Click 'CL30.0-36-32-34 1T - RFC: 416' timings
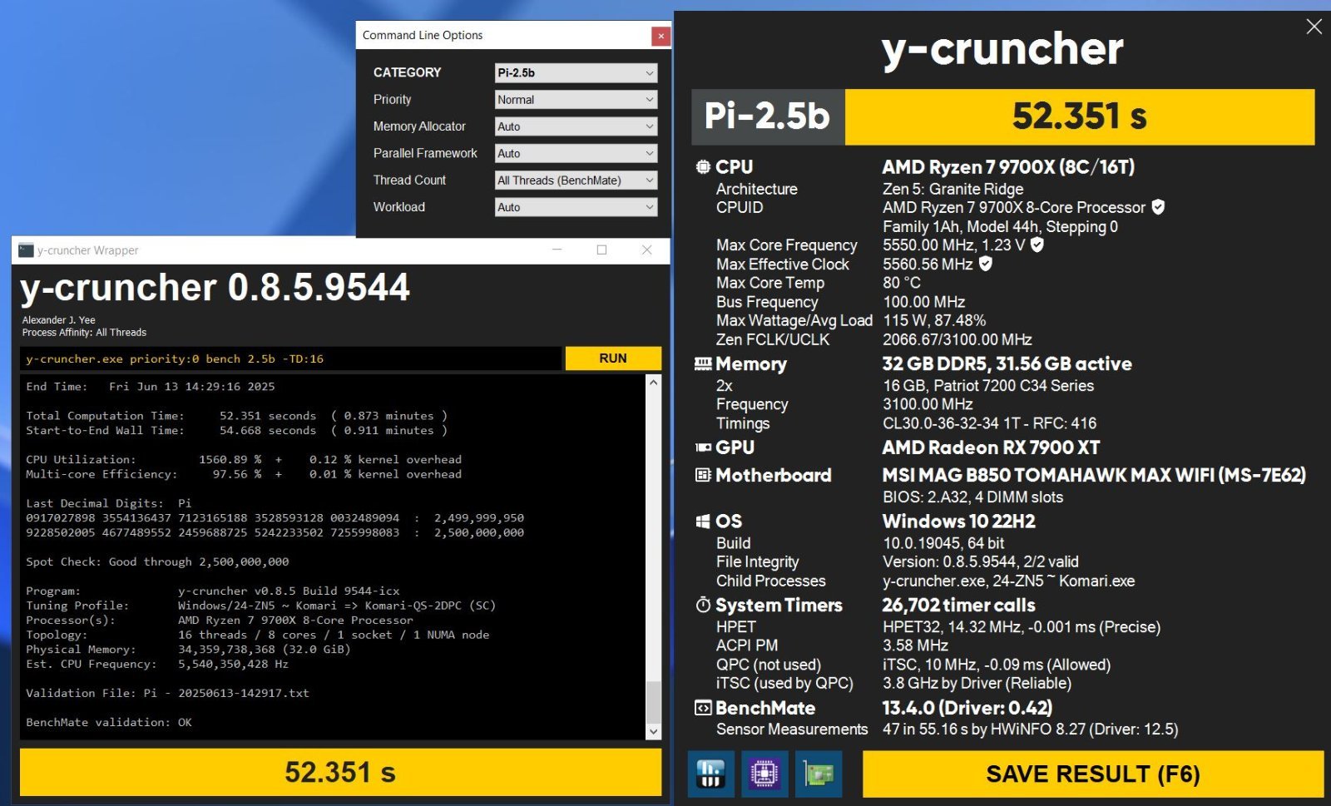The height and width of the screenshot is (806, 1331). tap(990, 423)
